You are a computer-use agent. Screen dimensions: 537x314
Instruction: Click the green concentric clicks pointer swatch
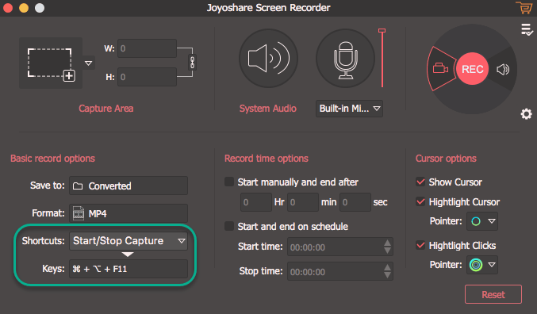[x=476, y=265]
